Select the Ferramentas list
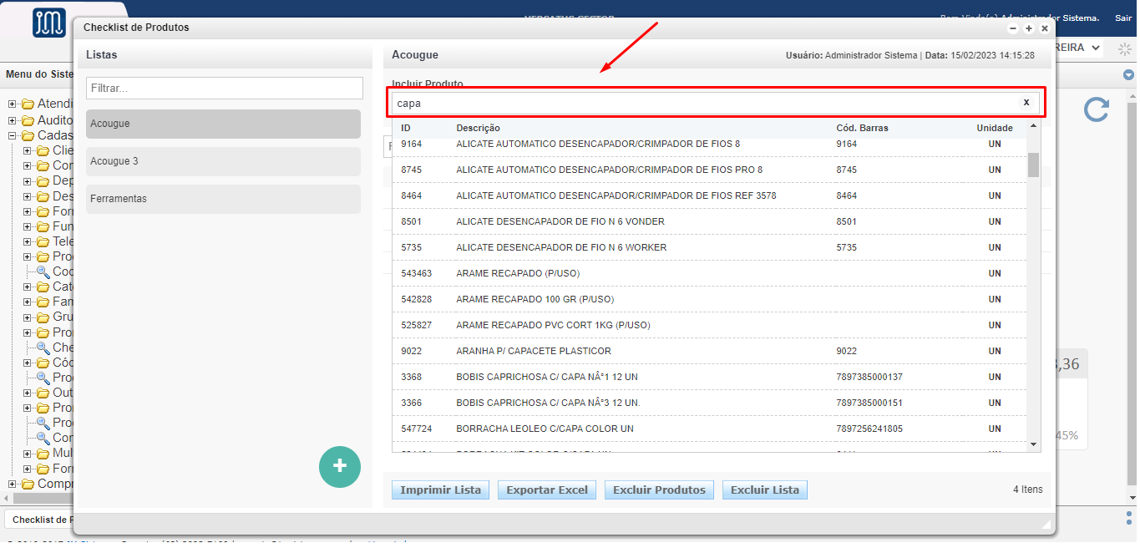Image resolution: width=1140 pixels, height=548 pixels. [x=223, y=199]
